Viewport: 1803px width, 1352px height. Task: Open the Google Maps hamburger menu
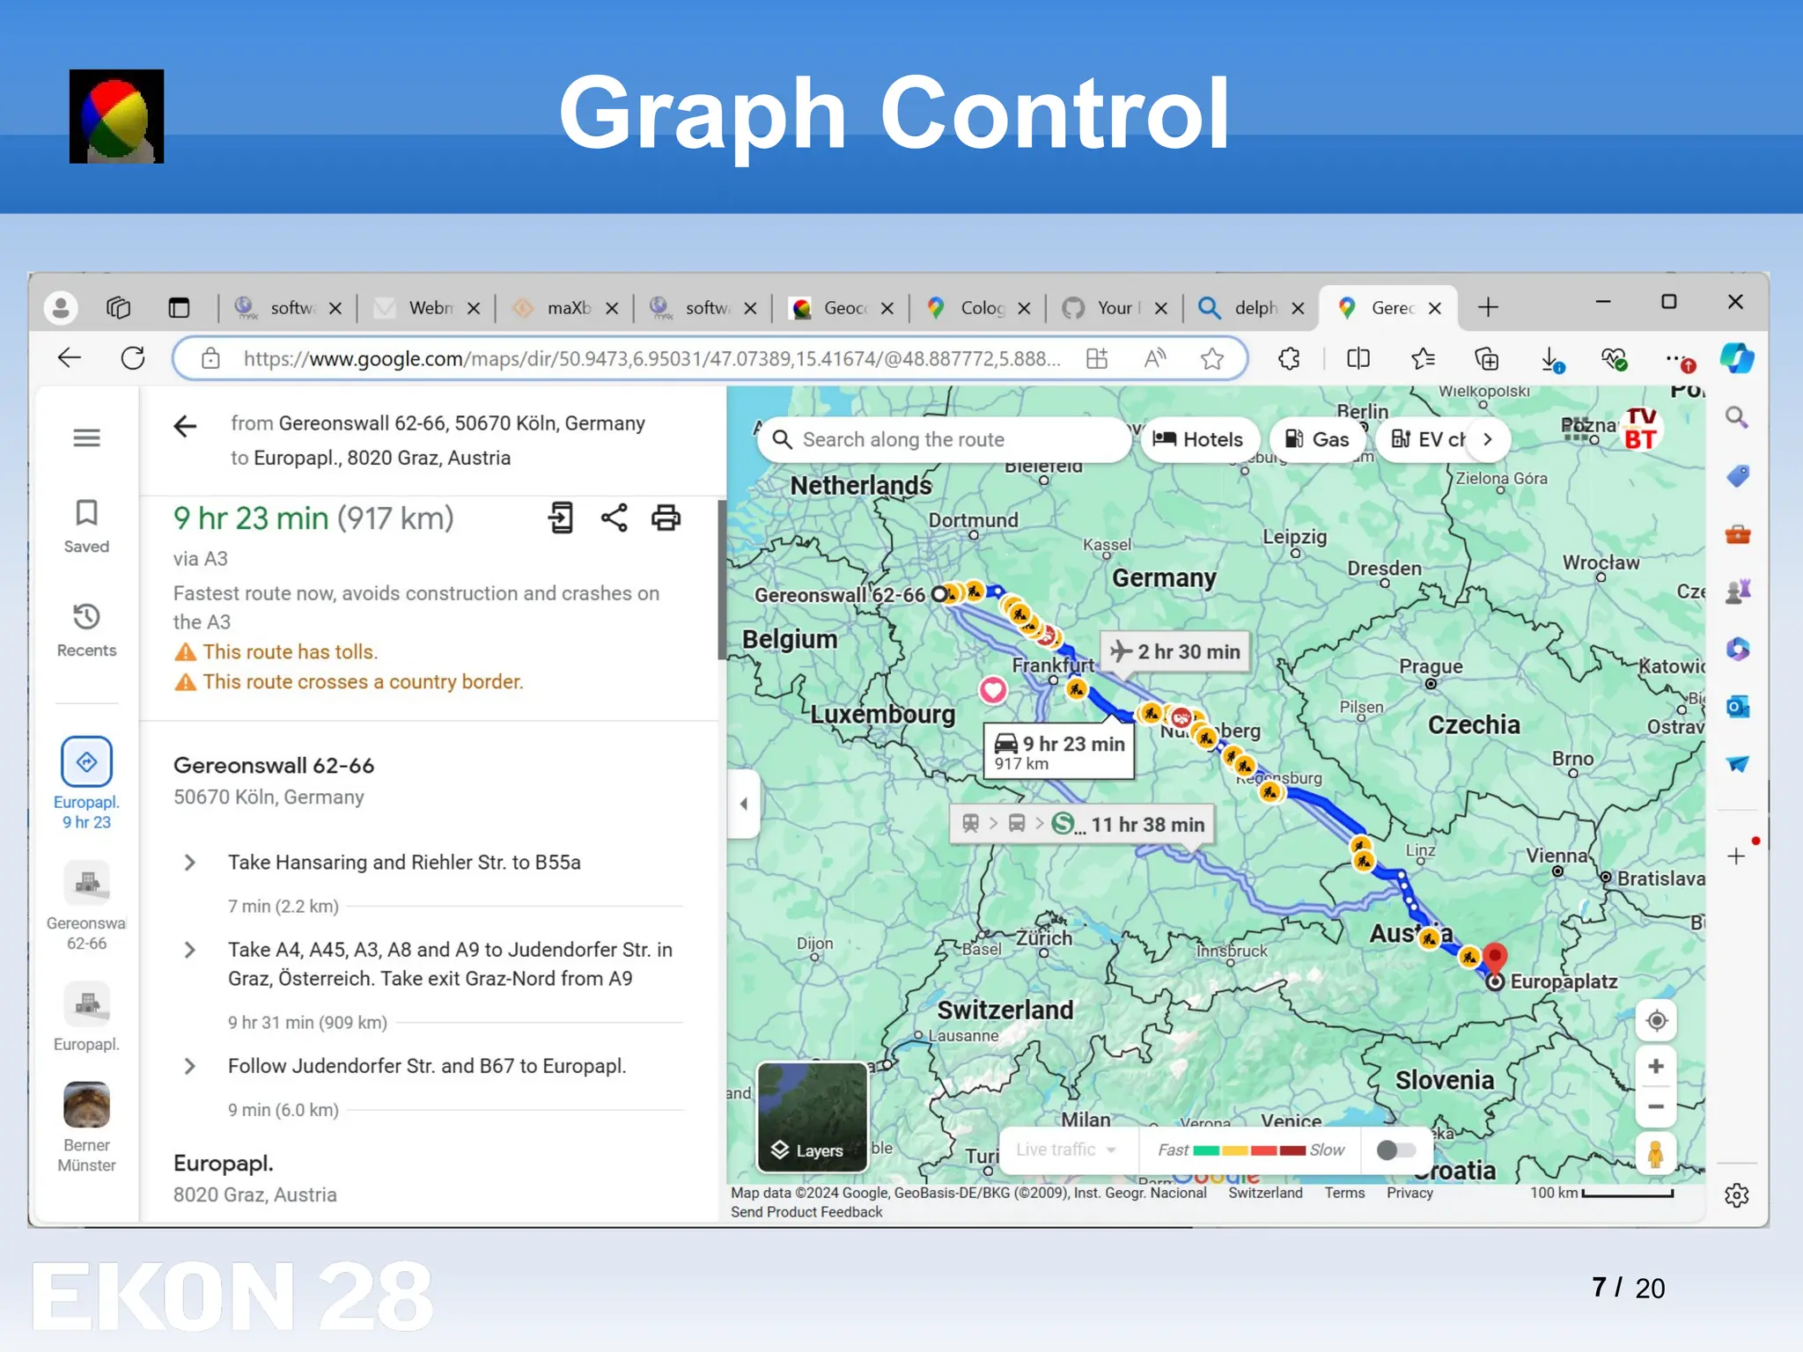tap(86, 437)
